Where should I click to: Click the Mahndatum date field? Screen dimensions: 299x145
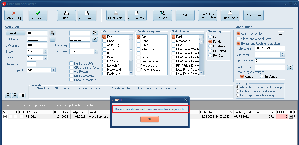coord(269,48)
